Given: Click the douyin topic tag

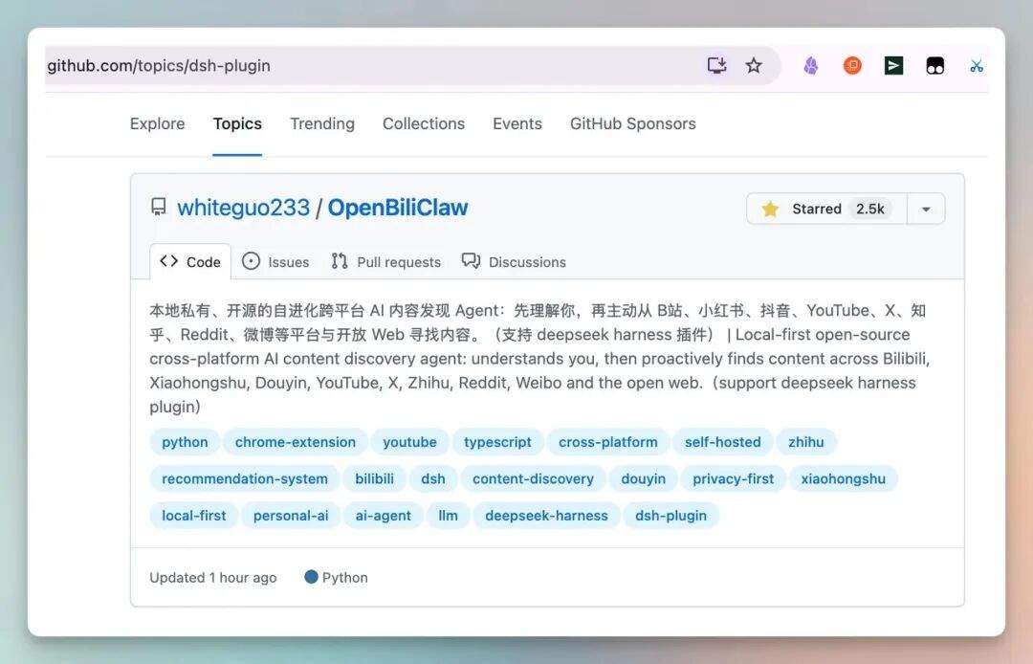Looking at the screenshot, I should [643, 479].
